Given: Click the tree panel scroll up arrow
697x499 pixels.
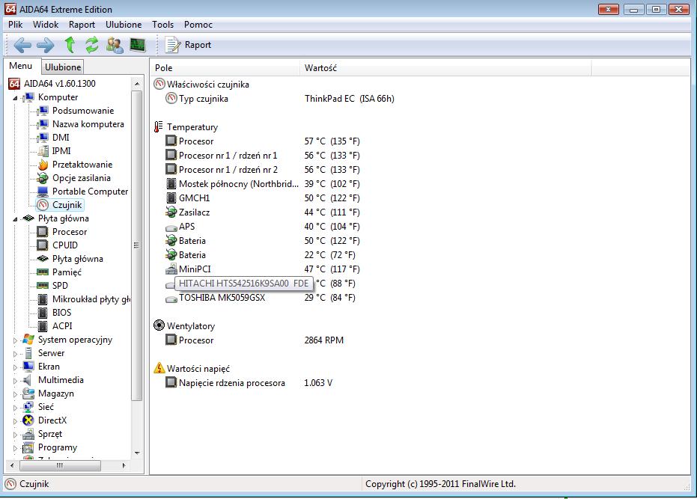Looking at the screenshot, I should pos(137,83).
